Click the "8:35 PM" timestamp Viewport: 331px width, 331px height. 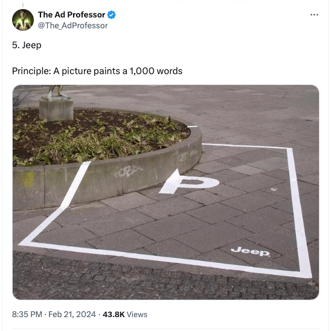[27, 314]
